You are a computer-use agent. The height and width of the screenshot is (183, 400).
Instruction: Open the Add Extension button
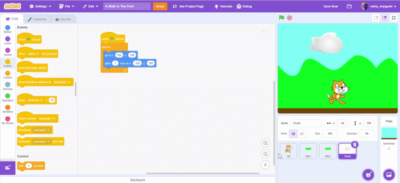[x=7, y=167]
